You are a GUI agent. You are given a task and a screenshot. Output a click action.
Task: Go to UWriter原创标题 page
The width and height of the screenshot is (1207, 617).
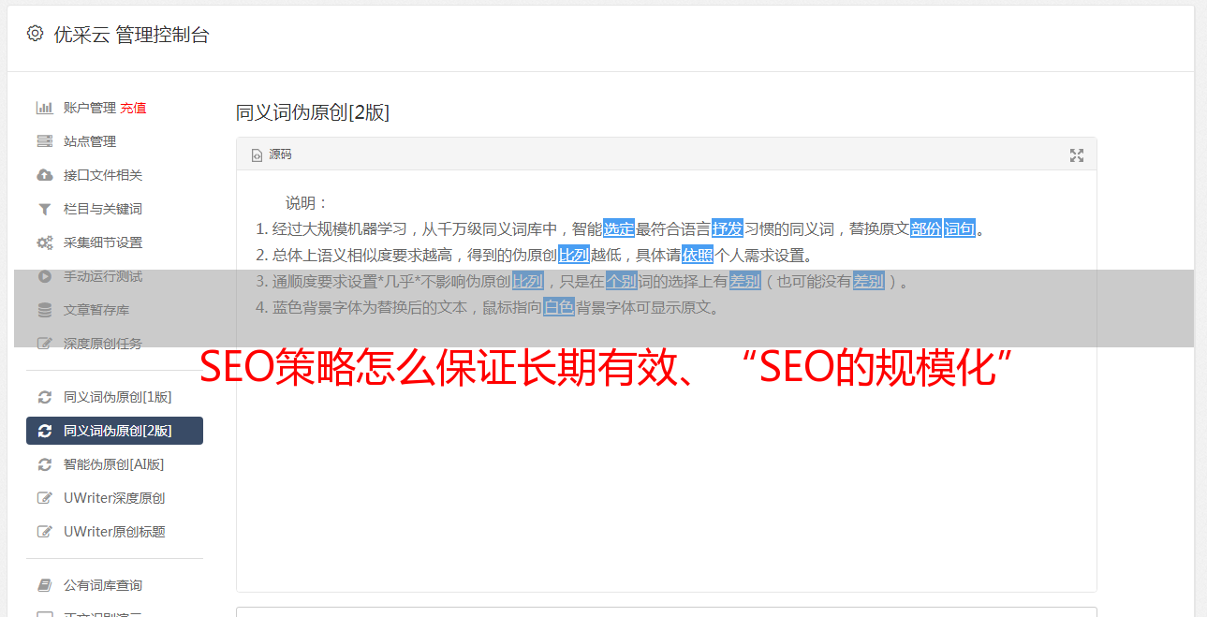pos(114,532)
